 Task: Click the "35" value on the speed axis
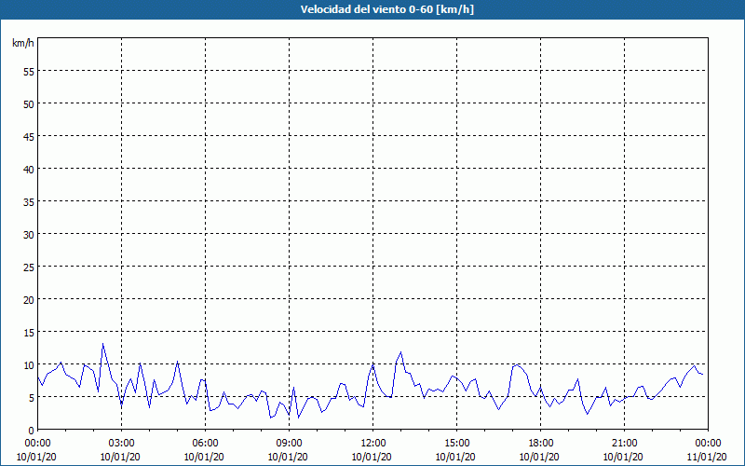pyautogui.click(x=29, y=201)
